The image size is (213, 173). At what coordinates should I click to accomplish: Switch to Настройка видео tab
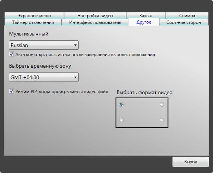[x=95, y=16]
